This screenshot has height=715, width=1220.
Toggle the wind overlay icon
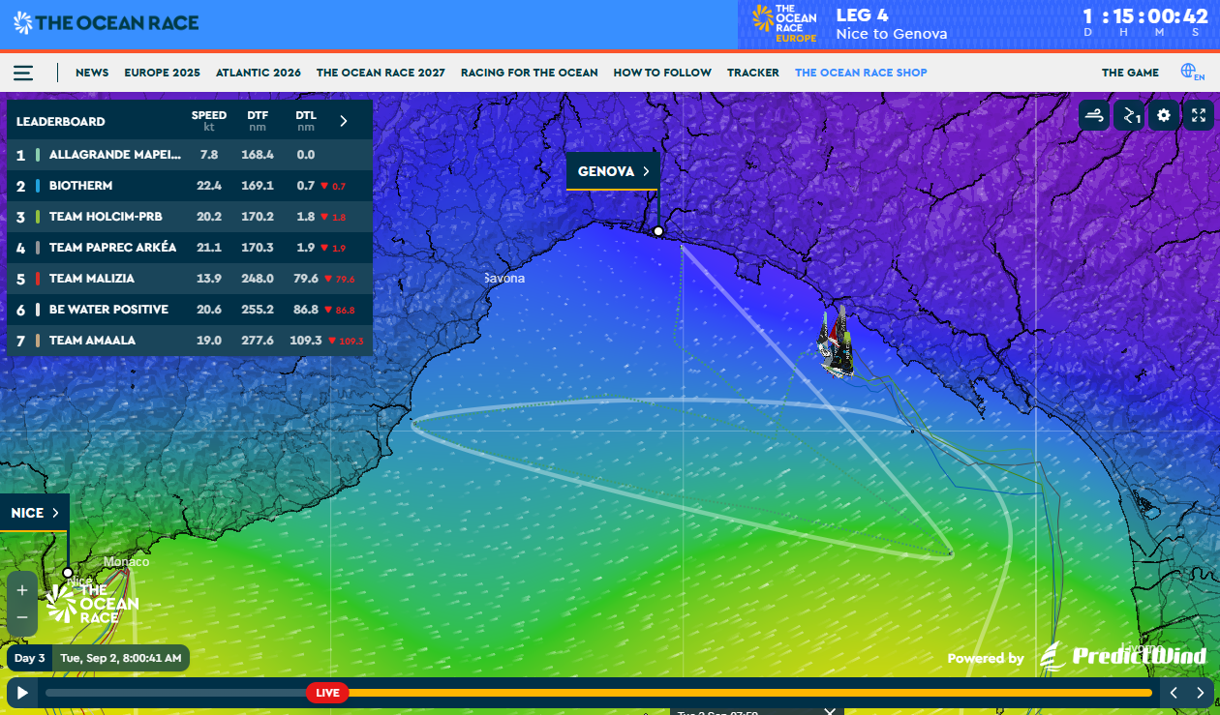[x=1094, y=116]
